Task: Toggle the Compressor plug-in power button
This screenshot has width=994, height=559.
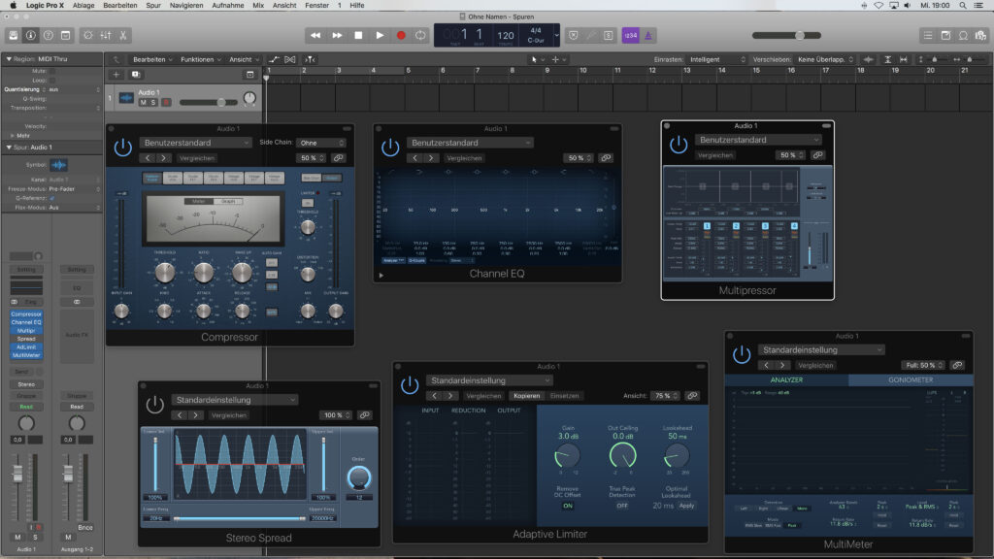Action: click(122, 148)
